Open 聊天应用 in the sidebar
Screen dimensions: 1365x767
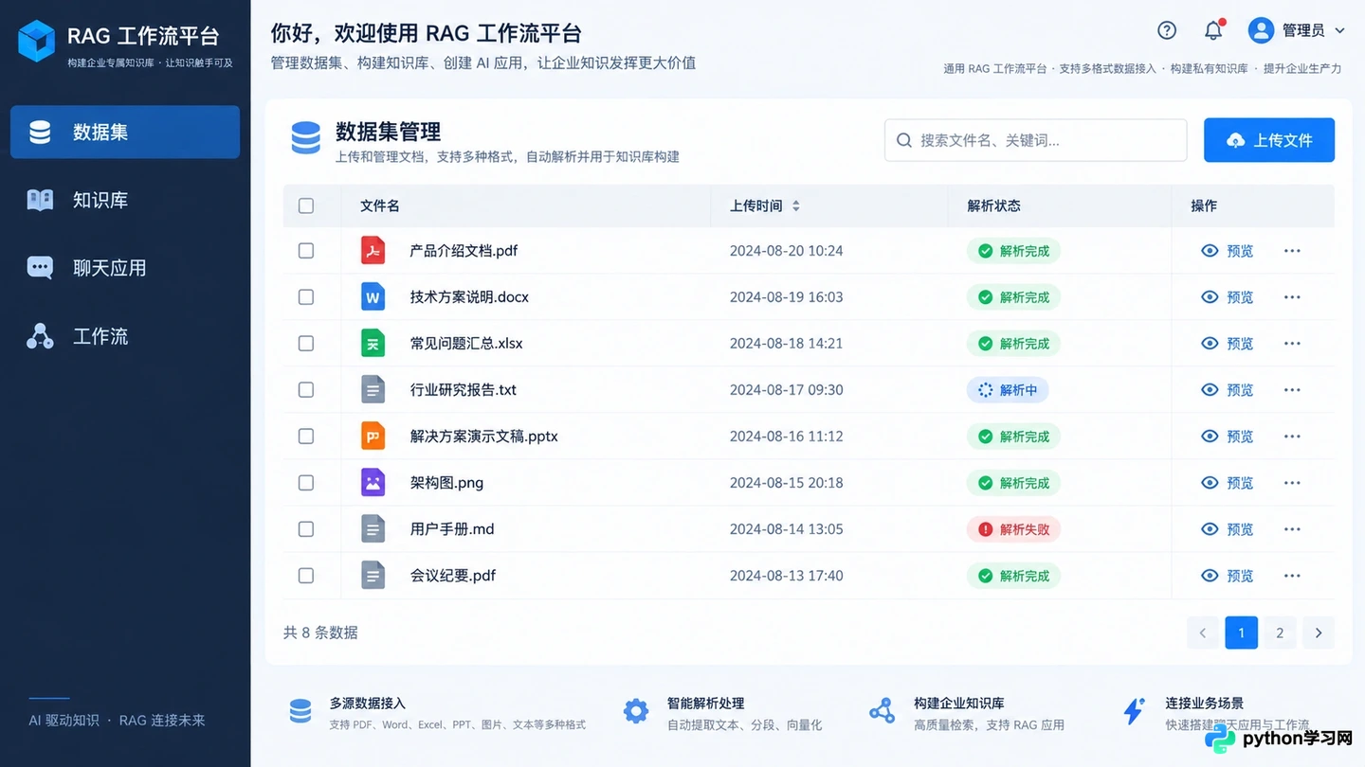coord(125,268)
